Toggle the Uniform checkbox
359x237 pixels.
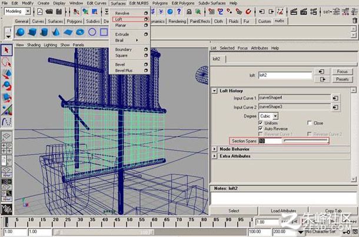261,123
